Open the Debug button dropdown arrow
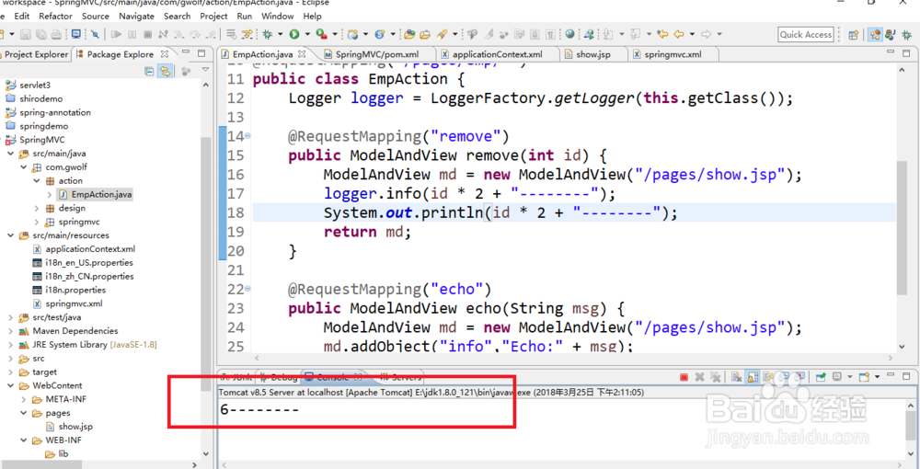Viewport: 920px width, 469px height. click(x=280, y=34)
